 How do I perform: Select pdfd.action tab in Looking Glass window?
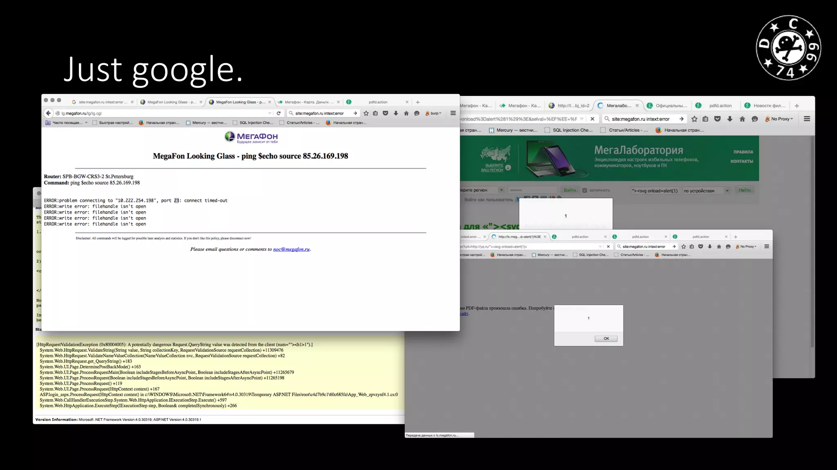pyautogui.click(x=378, y=102)
